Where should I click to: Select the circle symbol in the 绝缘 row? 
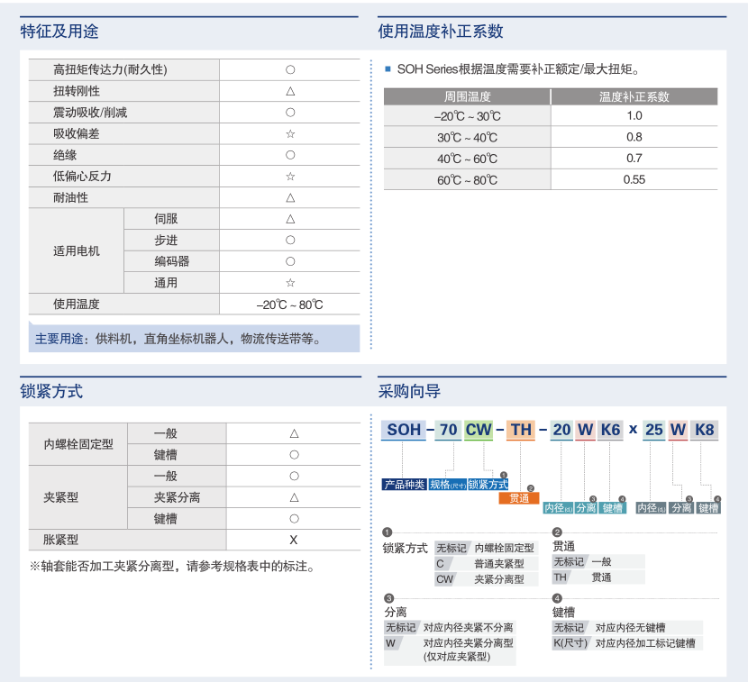click(x=290, y=155)
